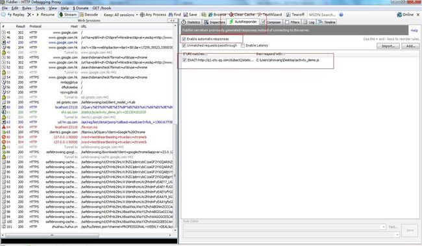Toggle Enable automatic responses checkbox
The height and width of the screenshot is (246, 422).
(184, 39)
